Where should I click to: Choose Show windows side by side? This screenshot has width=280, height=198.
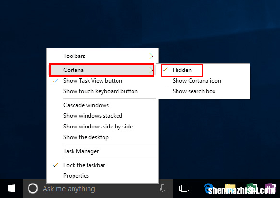point(103,127)
